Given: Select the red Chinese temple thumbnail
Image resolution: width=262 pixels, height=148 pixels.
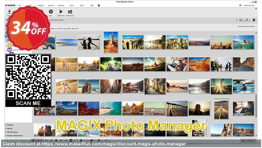Looking at the screenshot, I should point(89,109).
